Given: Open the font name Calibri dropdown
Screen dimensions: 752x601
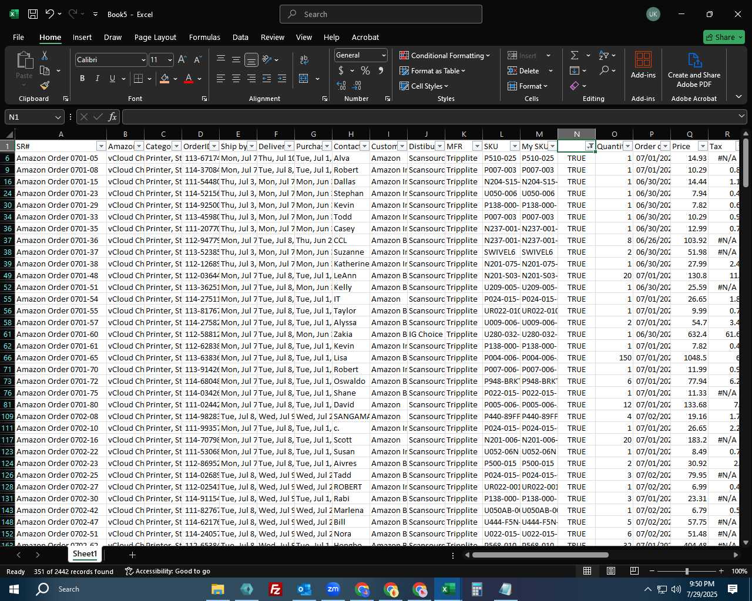Looking at the screenshot, I should (x=143, y=60).
